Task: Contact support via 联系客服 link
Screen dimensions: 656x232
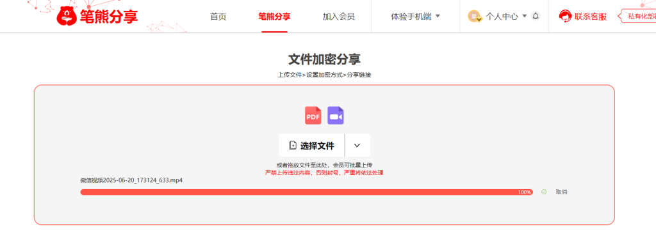Action: [x=590, y=17]
